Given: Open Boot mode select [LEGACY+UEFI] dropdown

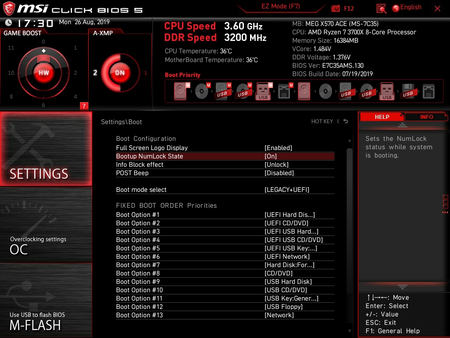Looking at the screenshot, I should pos(287,189).
